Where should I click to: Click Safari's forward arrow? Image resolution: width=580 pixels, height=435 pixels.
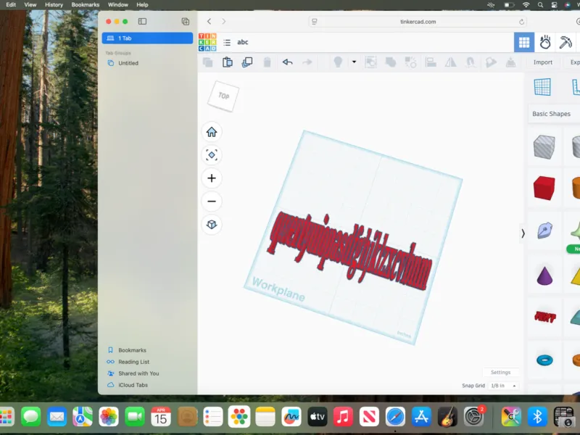224,22
